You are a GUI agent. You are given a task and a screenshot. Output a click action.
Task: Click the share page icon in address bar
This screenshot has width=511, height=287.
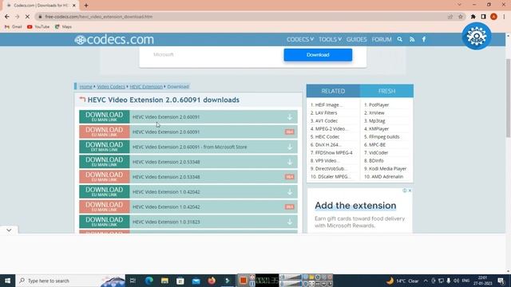coord(450,17)
